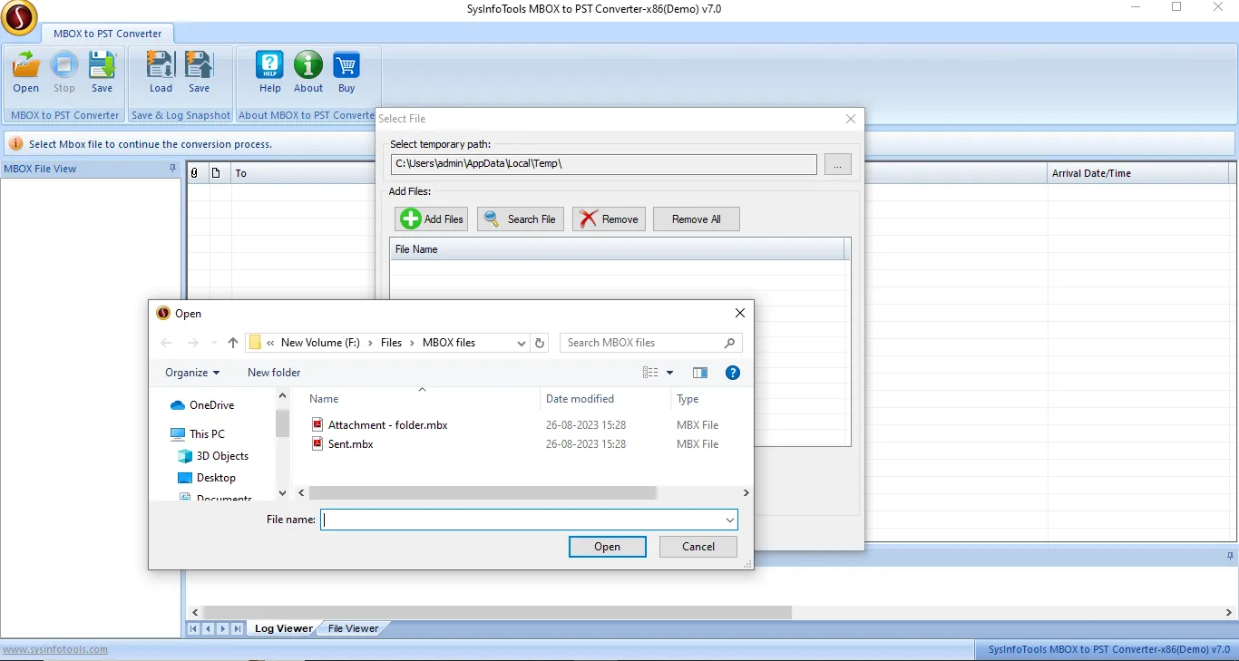Click the Search File button
This screenshot has height=661, width=1239.
coord(521,219)
